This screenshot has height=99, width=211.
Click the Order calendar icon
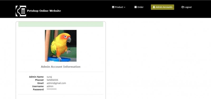coord(136,7)
